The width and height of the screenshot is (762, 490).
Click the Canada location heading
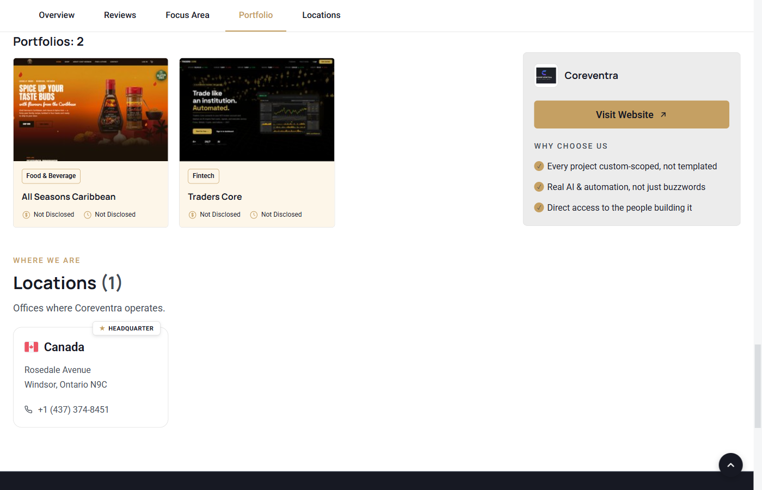tap(64, 347)
